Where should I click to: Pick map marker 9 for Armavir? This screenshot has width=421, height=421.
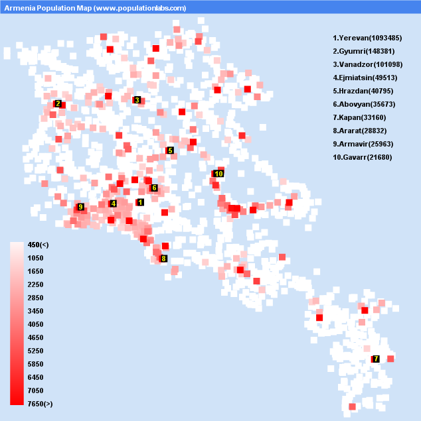(80, 207)
